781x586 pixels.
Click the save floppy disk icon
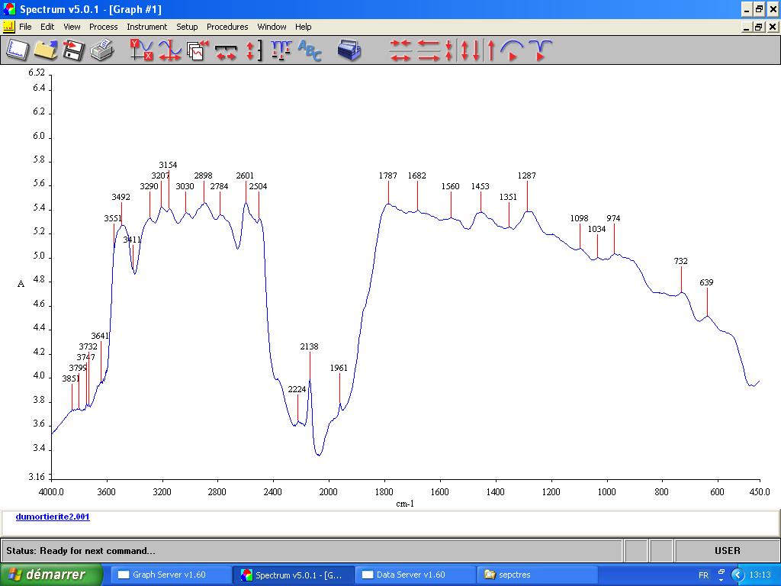(x=73, y=50)
